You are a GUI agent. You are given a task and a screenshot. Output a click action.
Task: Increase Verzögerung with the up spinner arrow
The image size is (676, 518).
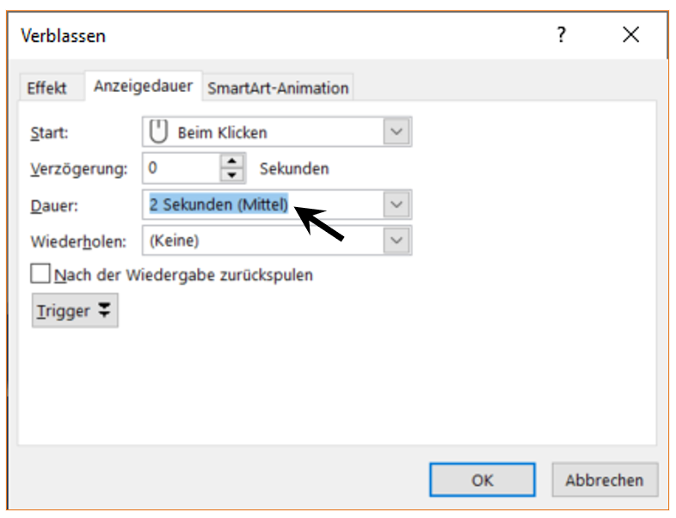click(232, 161)
